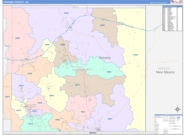The image size is (184, 135).
Task: Select ZIP code 85617 label
Action: click(x=83, y=112)
